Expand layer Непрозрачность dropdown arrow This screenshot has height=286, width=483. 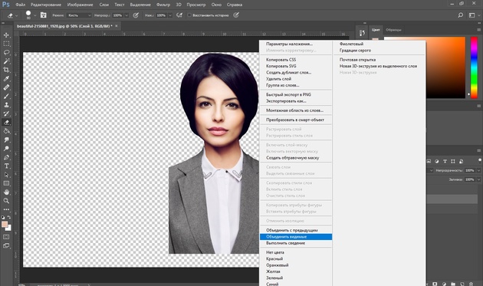(479, 170)
